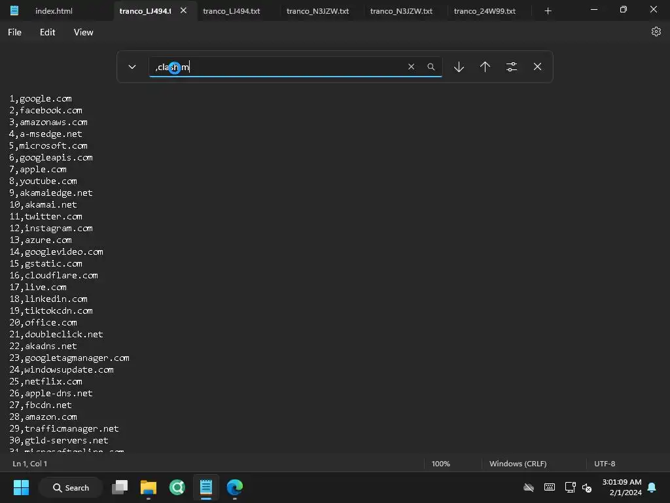Image resolution: width=670 pixels, height=503 pixels.
Task: Add a new tab with plus button
Action: pos(548,10)
